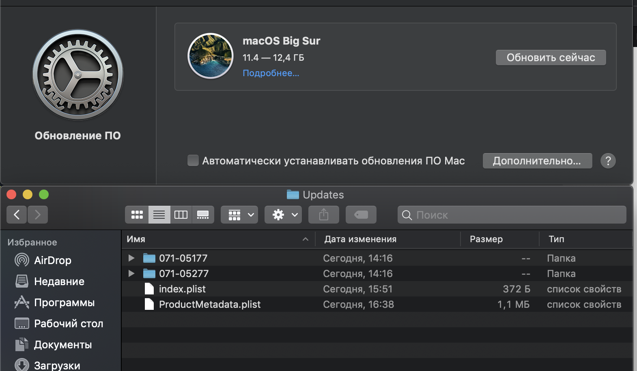Click the Updates folder icon in title bar
The height and width of the screenshot is (371, 637).
point(293,195)
